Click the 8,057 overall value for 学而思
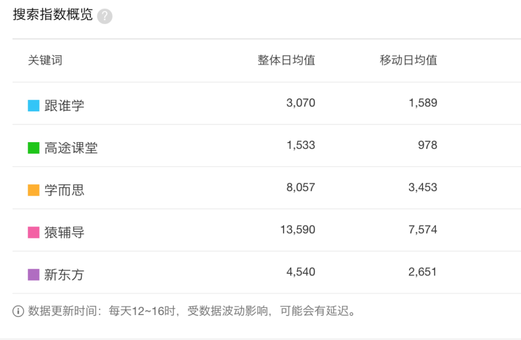 (x=301, y=187)
